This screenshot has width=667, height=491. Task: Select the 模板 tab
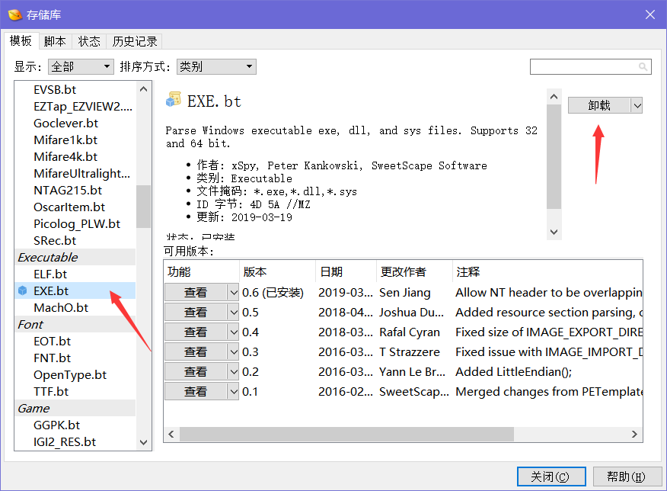point(21,40)
